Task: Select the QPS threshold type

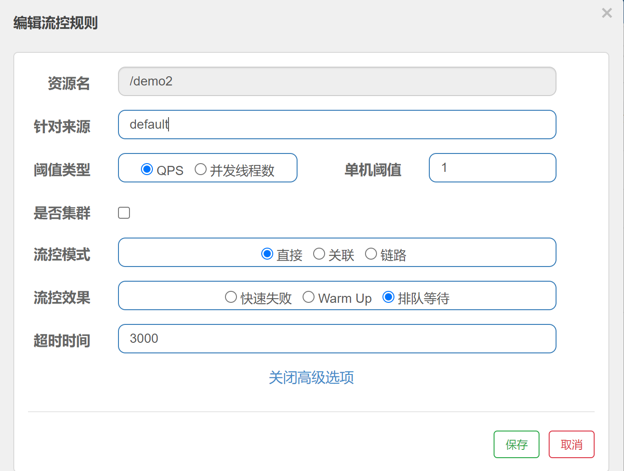Action: 147,169
